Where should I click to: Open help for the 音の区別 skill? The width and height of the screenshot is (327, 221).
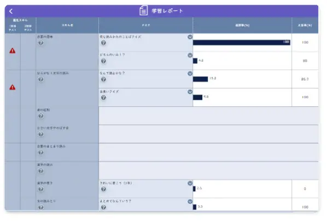click(41, 116)
